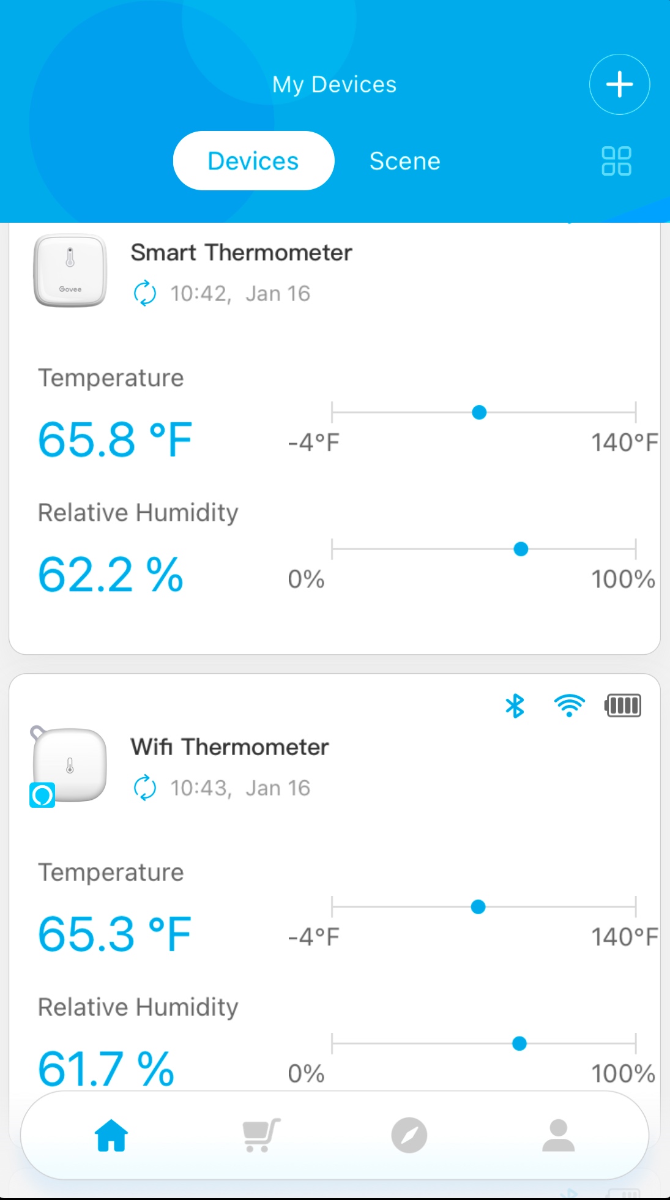Viewport: 670px width, 1200px height.
Task: Open the Home tab in bottom bar
Action: pyautogui.click(x=111, y=1135)
